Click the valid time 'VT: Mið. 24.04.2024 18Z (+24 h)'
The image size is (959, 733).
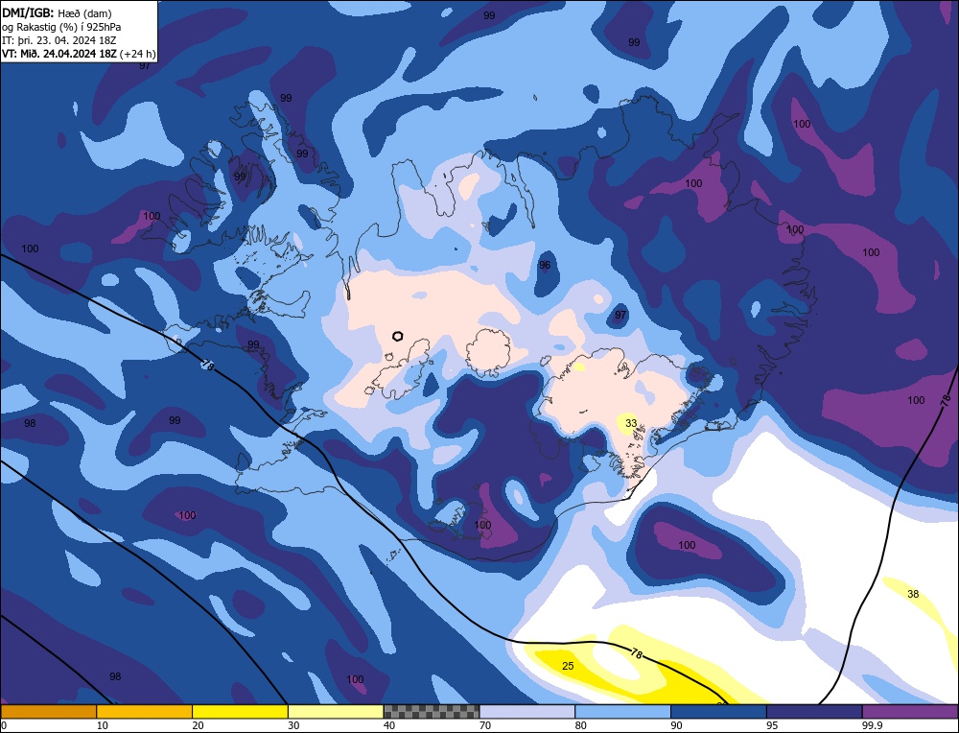click(x=79, y=54)
